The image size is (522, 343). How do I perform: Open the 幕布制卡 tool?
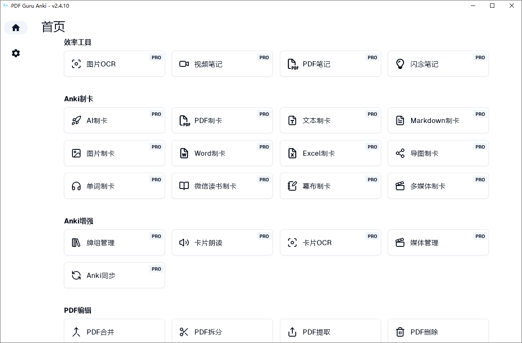pyautogui.click(x=330, y=186)
